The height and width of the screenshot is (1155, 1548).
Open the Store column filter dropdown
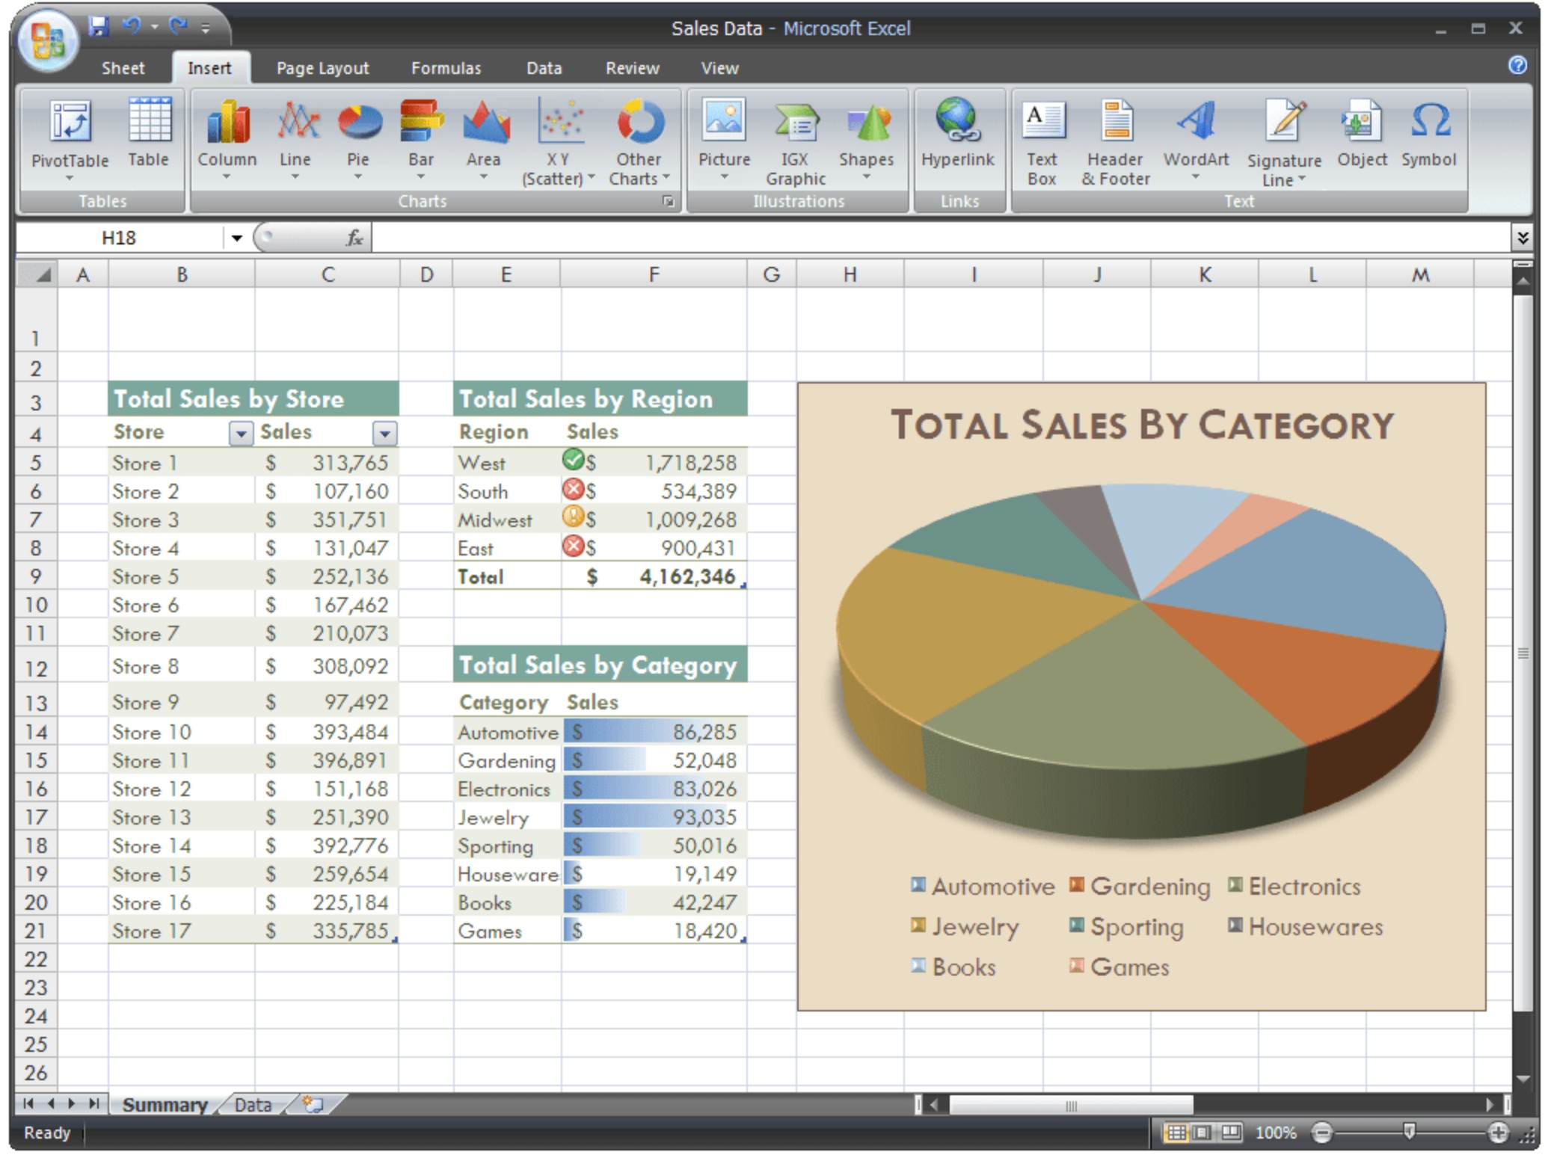click(x=241, y=433)
